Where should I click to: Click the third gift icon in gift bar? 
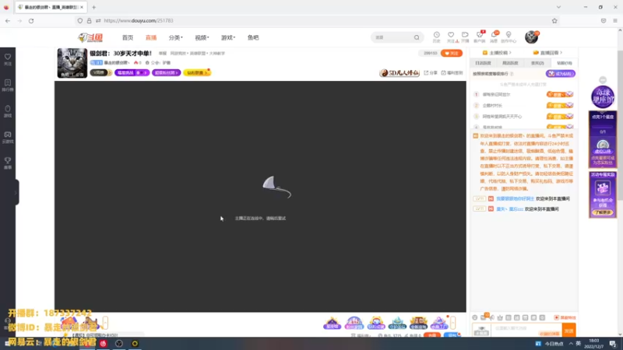point(376,323)
